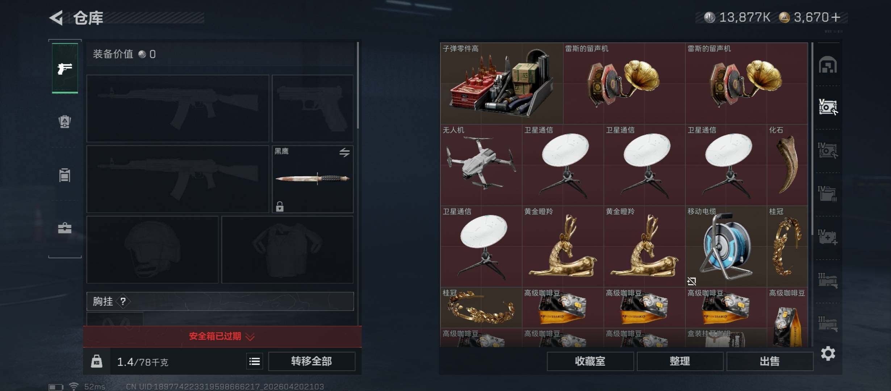891x391 pixels.
Task: Expand the 安全箱已过期 red banner
Action: (222, 336)
